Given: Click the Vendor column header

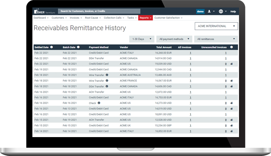Looking at the screenshot, I should (124, 47).
